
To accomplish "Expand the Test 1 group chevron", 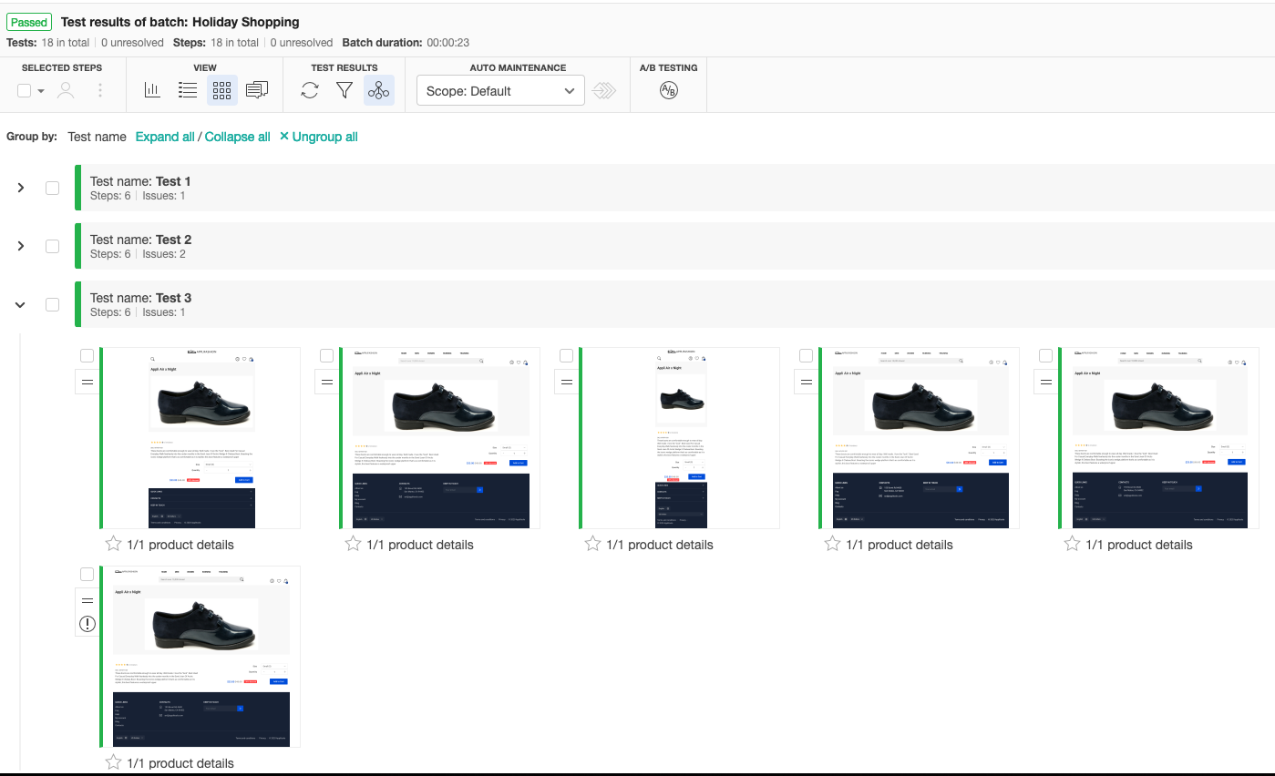I will [x=21, y=188].
